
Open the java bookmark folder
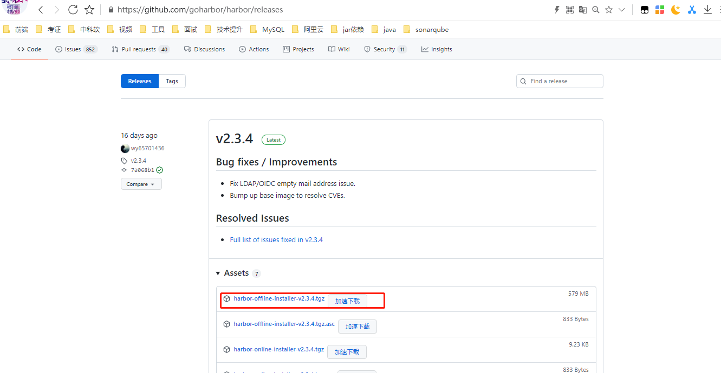coord(384,30)
